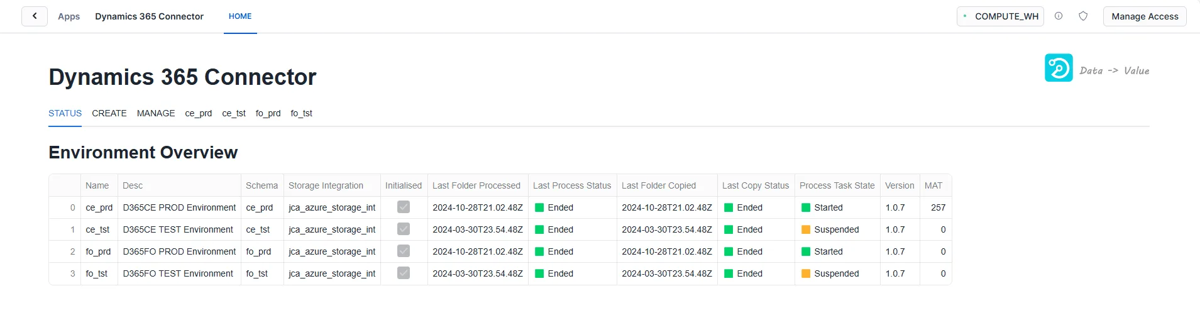Select the MAT cell showing 257
Image resolution: width=1200 pixels, height=325 pixels.
935,207
